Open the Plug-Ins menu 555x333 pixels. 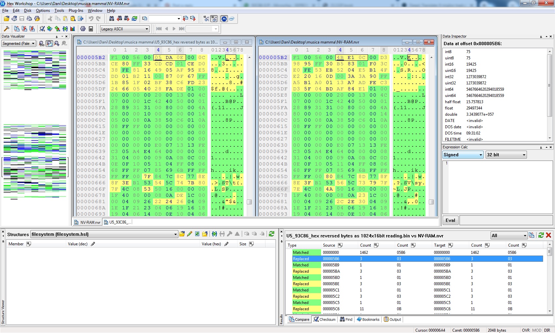76,11
